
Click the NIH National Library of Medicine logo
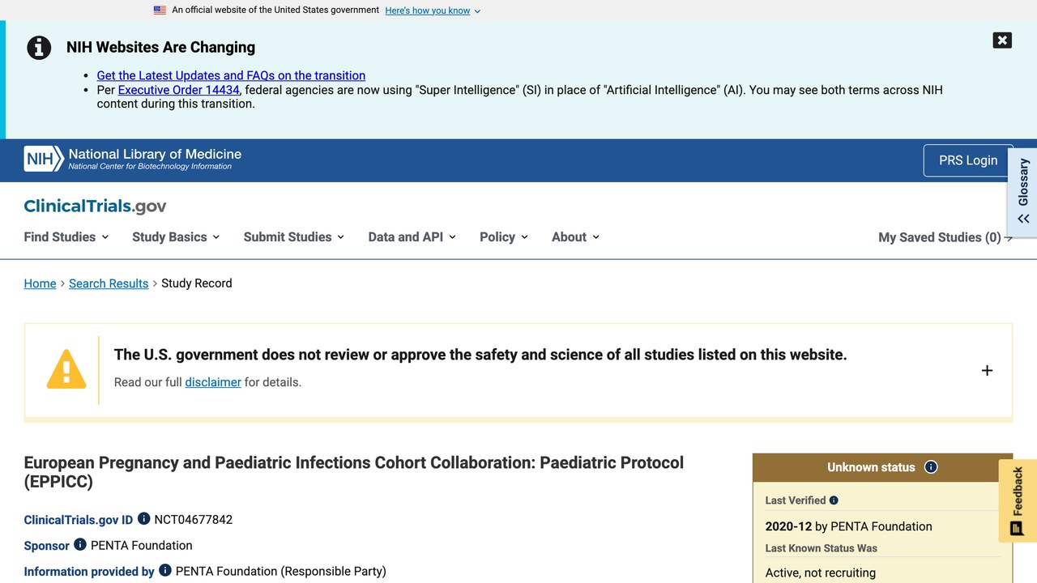click(x=133, y=159)
